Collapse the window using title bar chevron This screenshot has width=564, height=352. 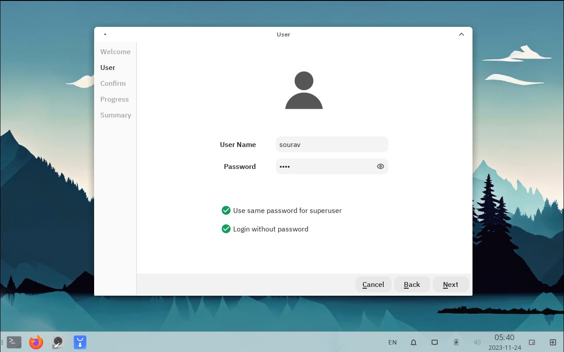[x=461, y=34]
